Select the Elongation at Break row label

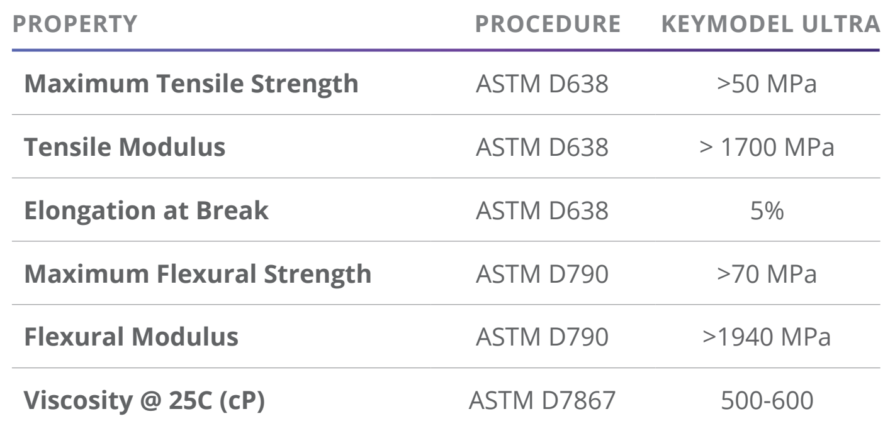[146, 211]
